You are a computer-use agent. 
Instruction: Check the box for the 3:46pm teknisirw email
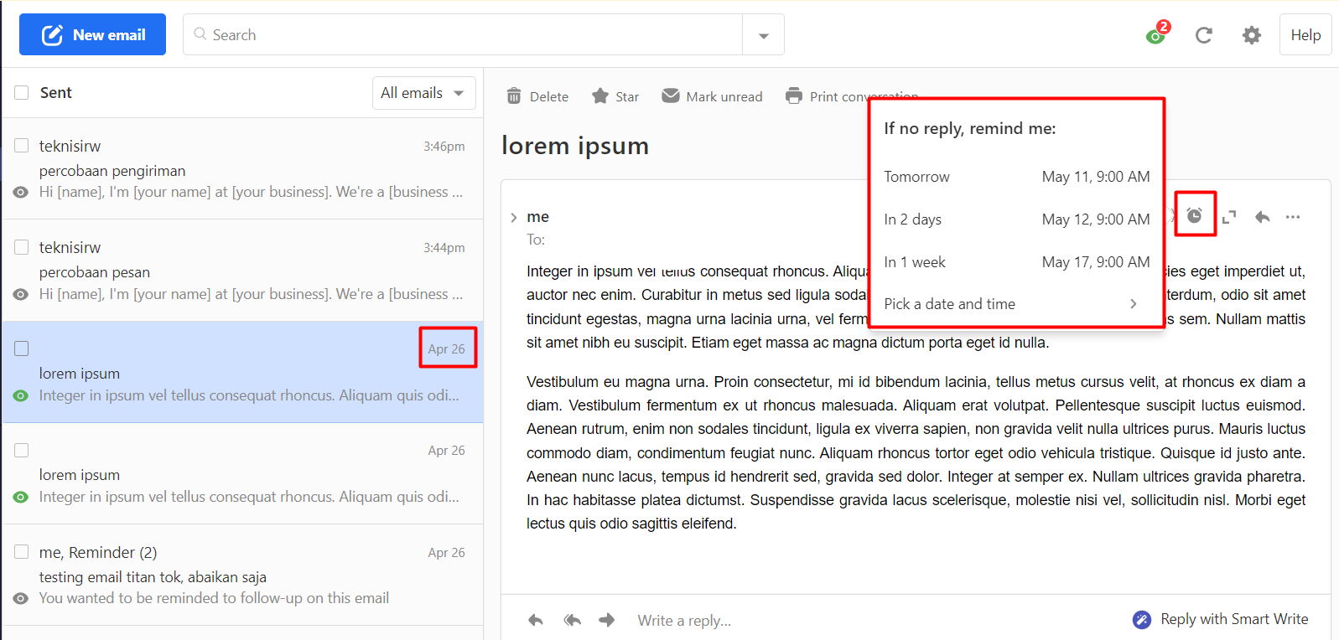tap(22, 146)
